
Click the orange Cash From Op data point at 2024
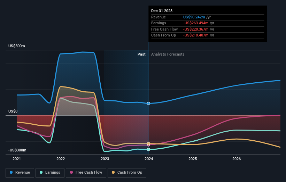pyautogui.click(x=148, y=144)
